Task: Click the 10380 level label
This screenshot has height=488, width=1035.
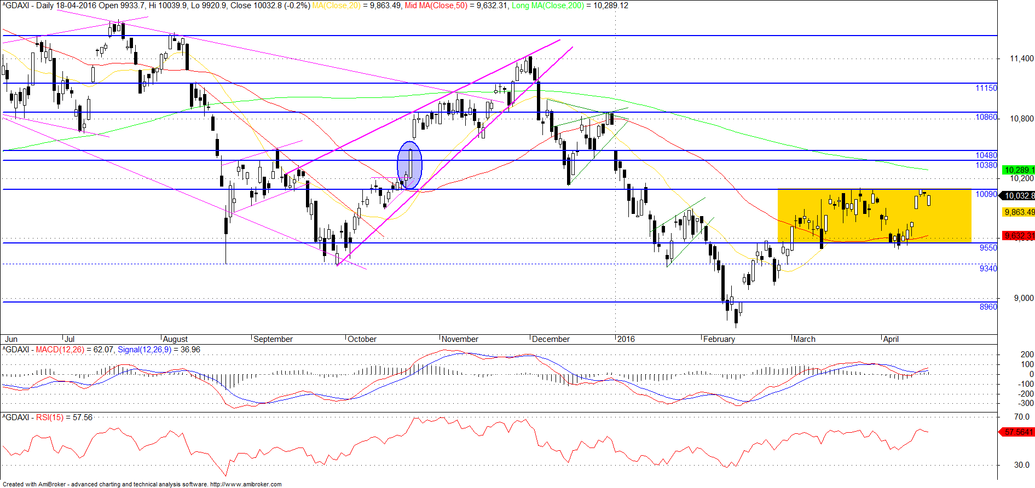Action: pyautogui.click(x=986, y=165)
